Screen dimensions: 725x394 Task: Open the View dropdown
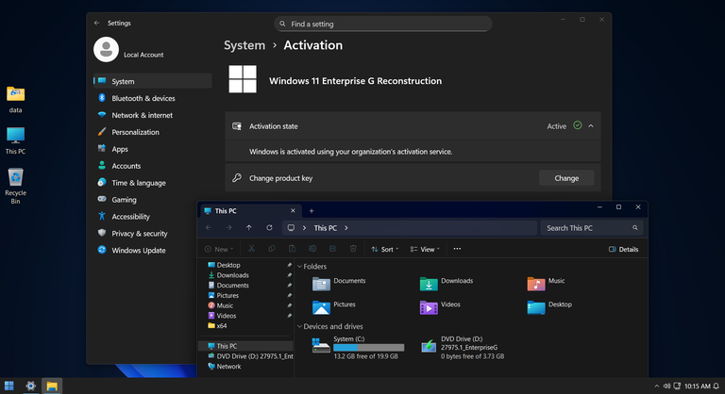425,249
